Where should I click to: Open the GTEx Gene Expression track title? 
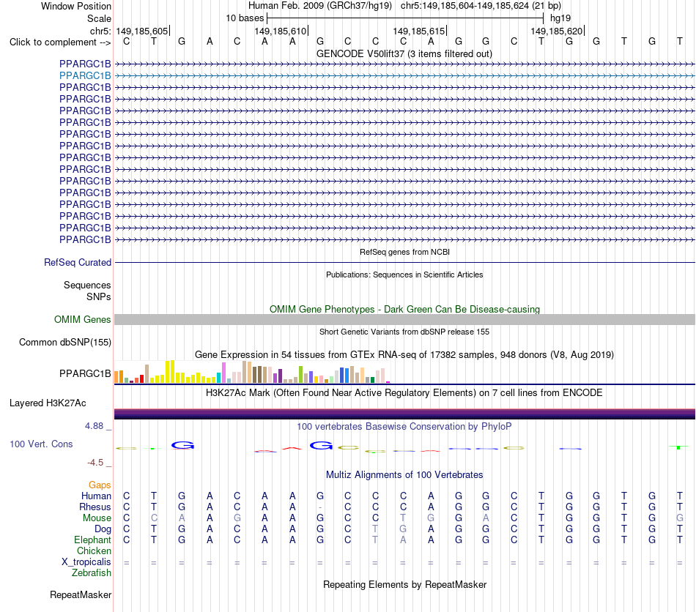point(404,355)
